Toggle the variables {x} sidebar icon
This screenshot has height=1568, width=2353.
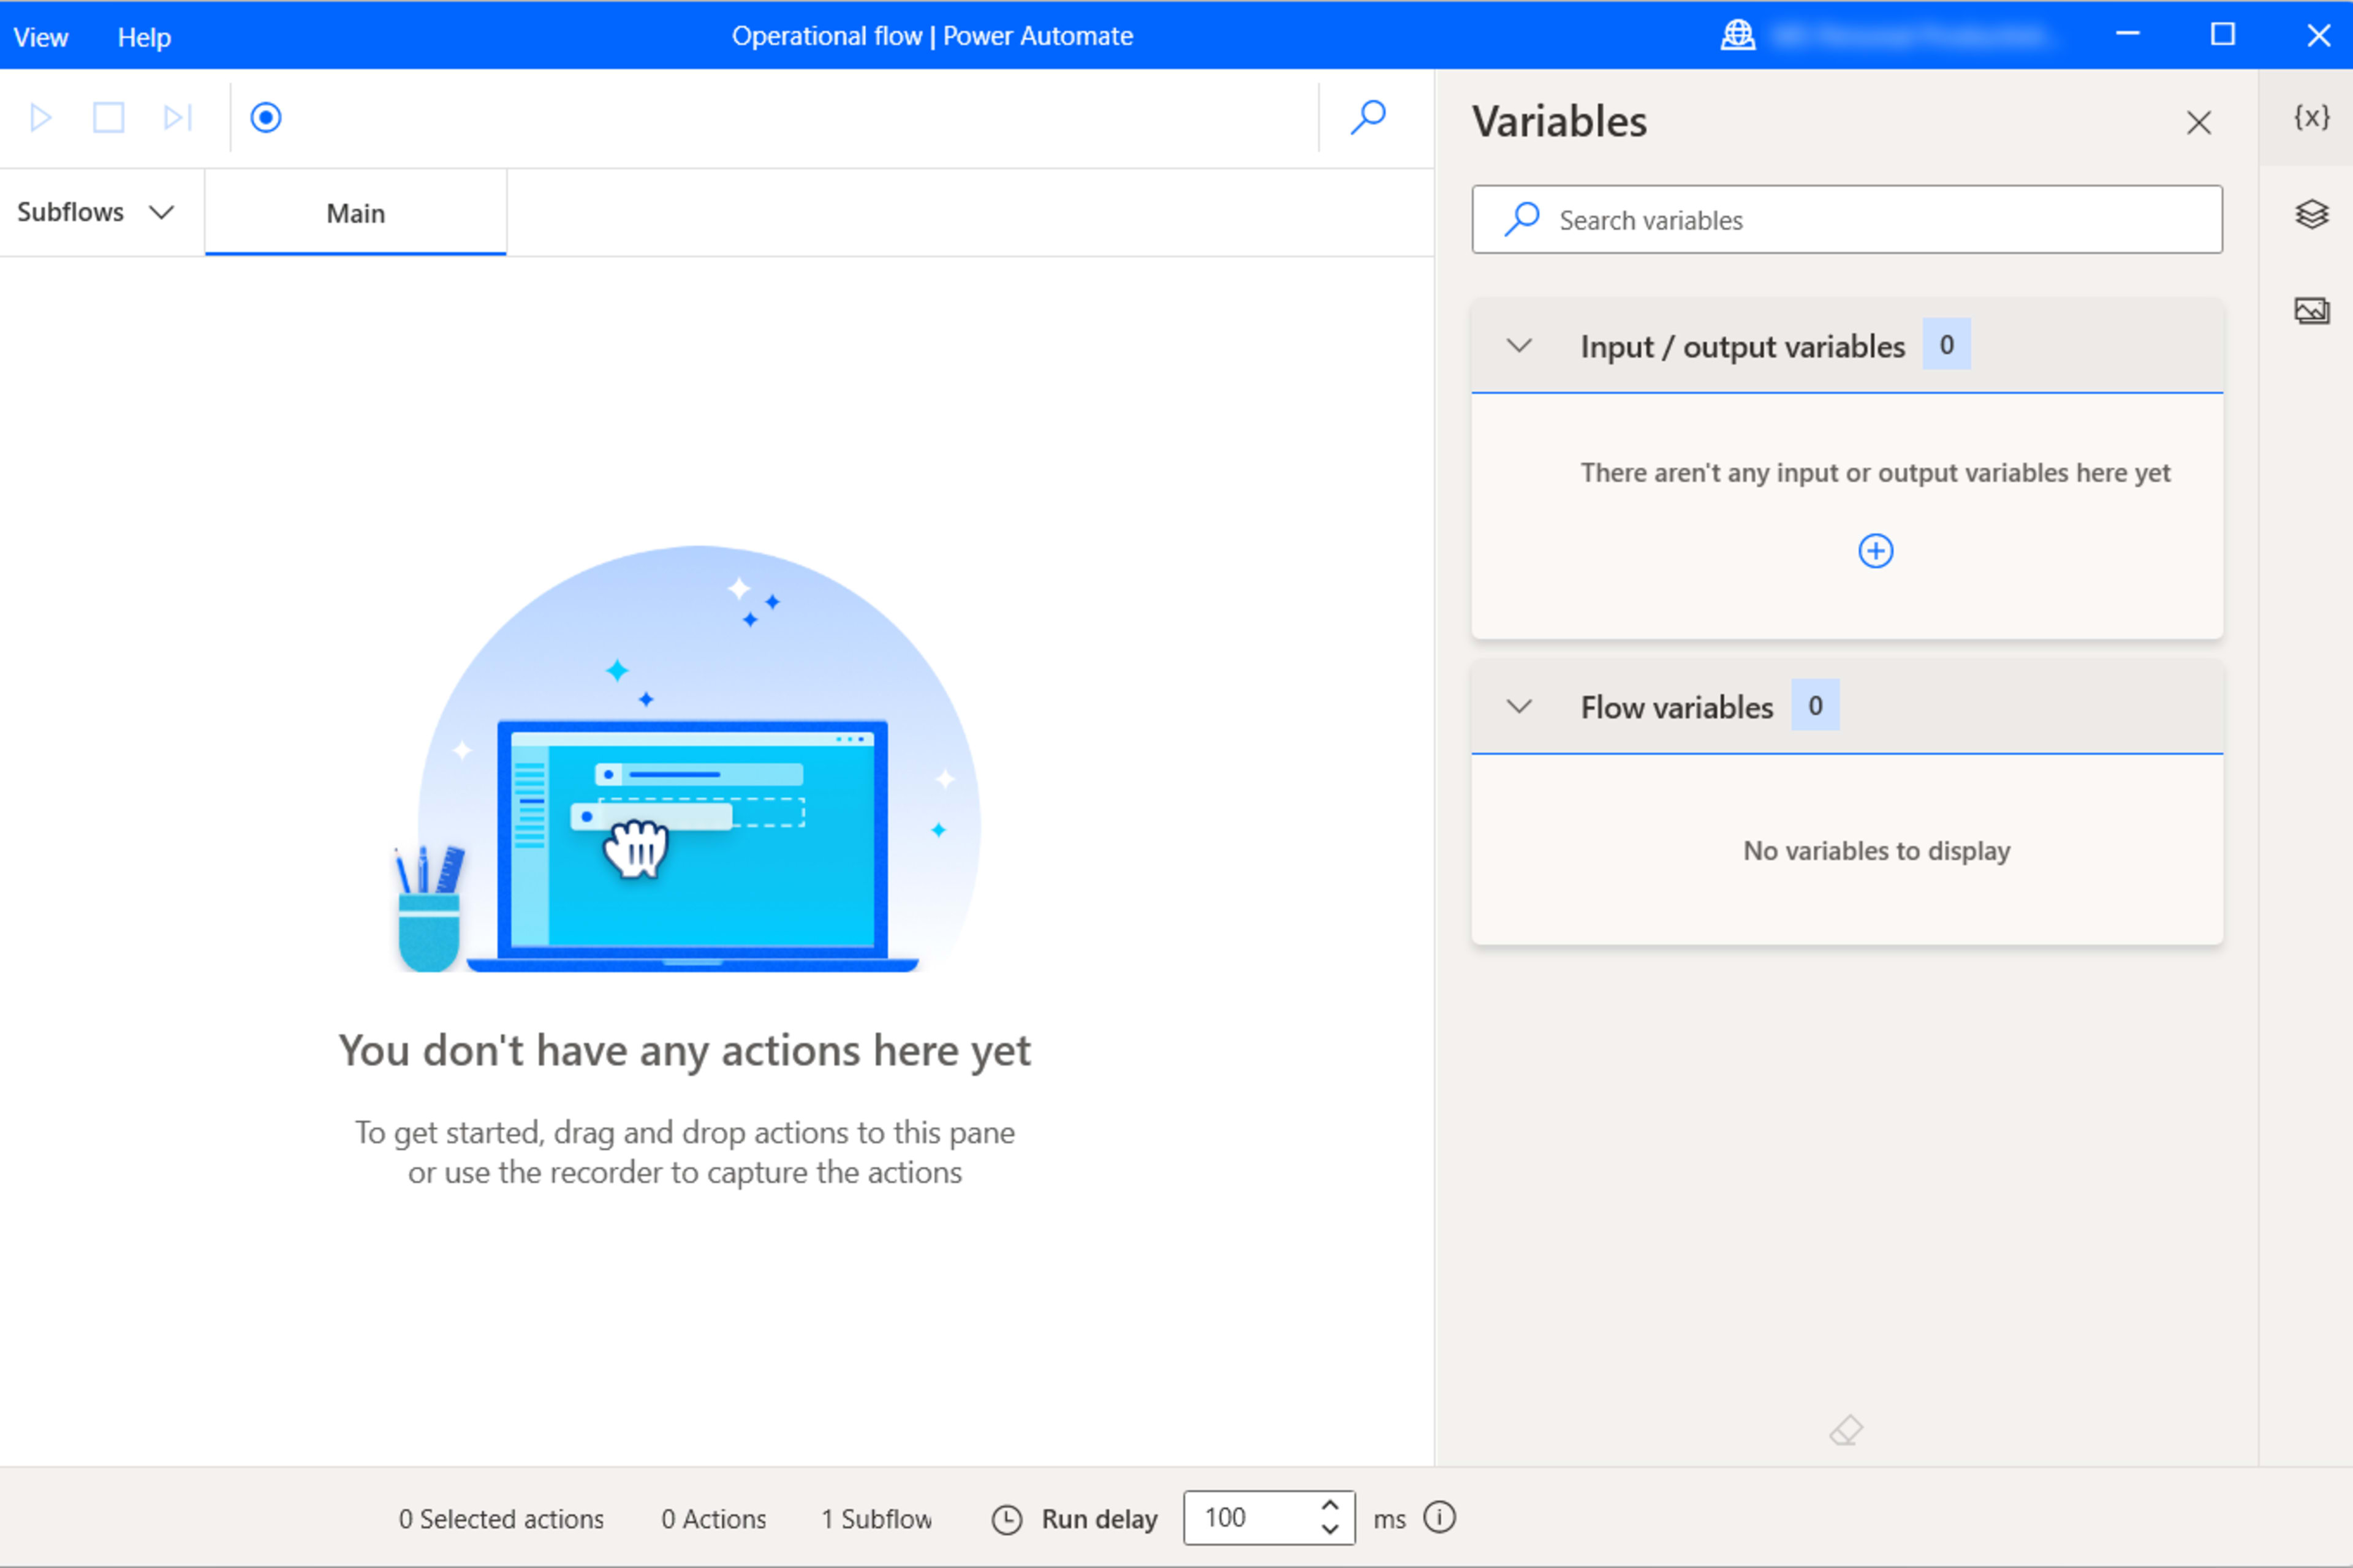click(2311, 118)
